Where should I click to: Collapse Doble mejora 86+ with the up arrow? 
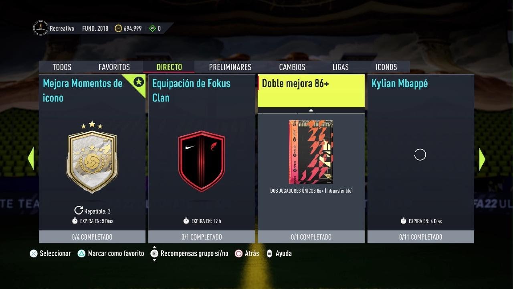coord(311,110)
